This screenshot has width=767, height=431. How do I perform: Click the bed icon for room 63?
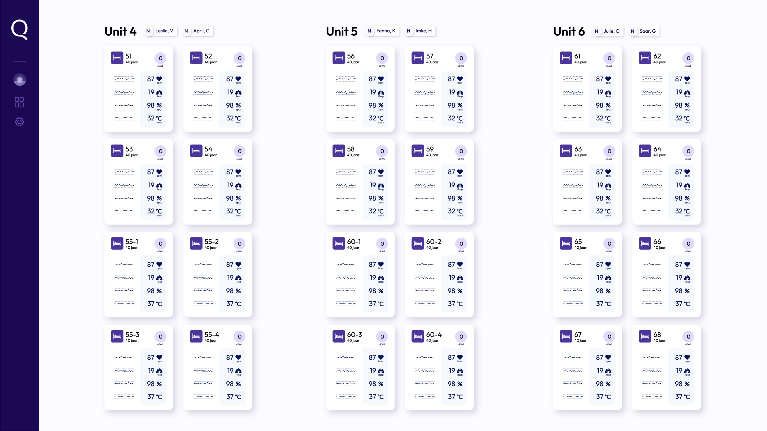566,151
